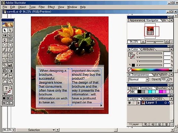
Task: Click the Delete Selection trash button in Layers
Action: (x=167, y=125)
